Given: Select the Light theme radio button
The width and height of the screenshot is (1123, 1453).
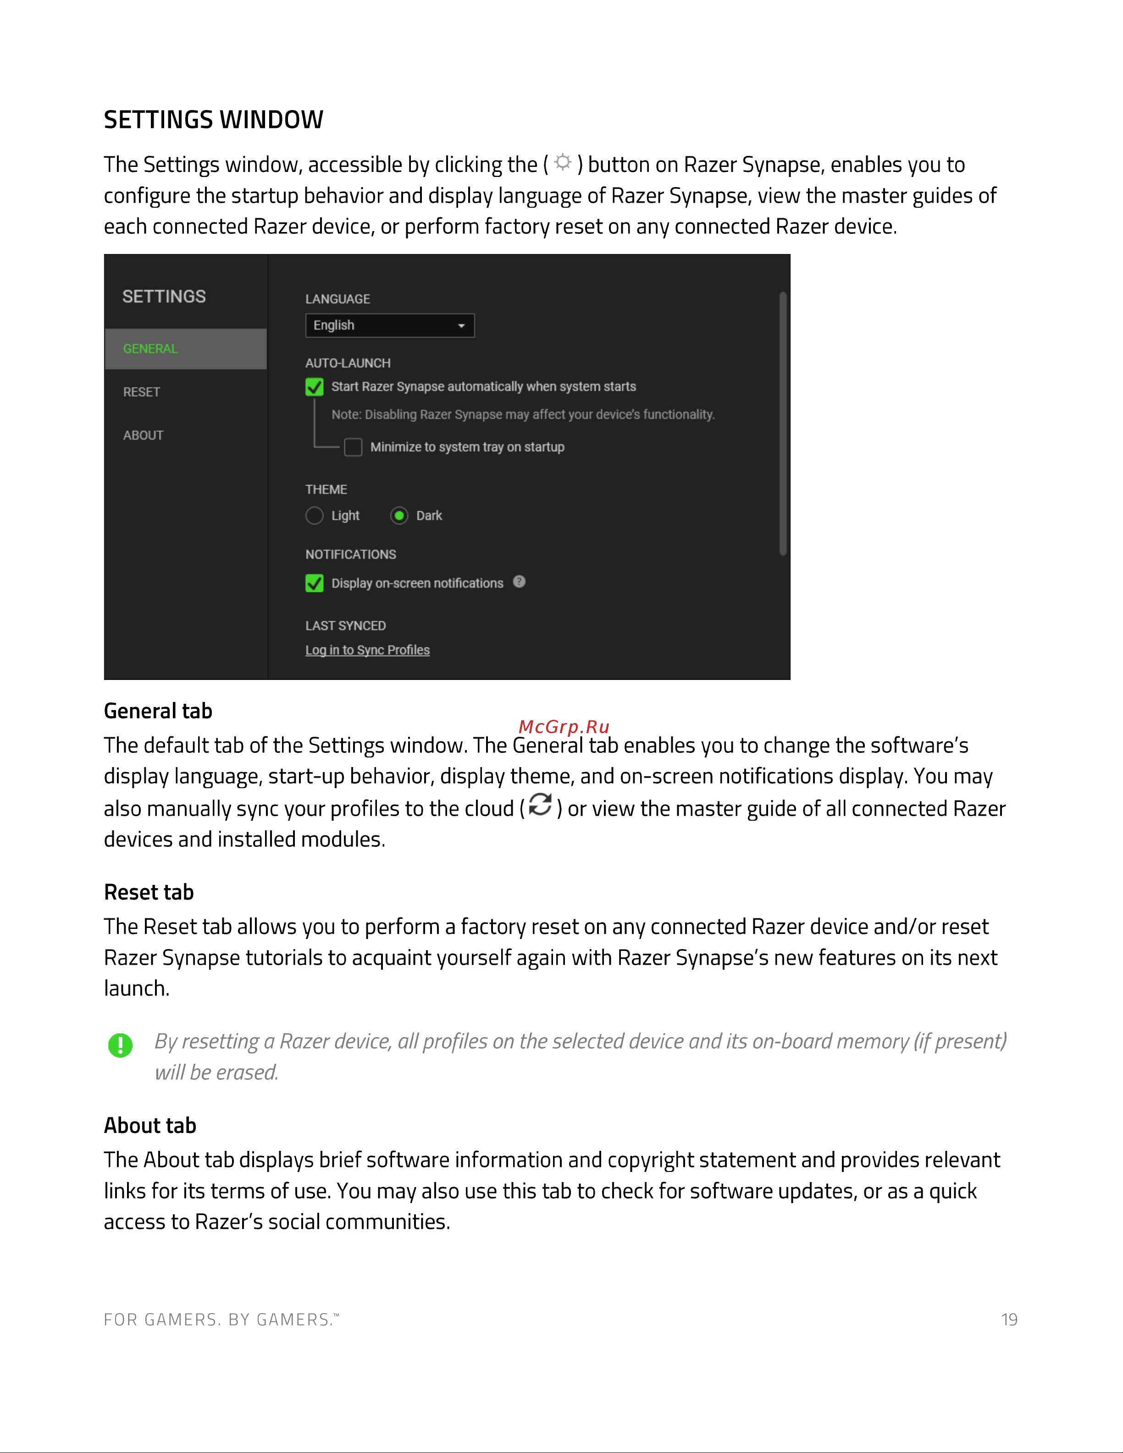Looking at the screenshot, I should [x=315, y=516].
